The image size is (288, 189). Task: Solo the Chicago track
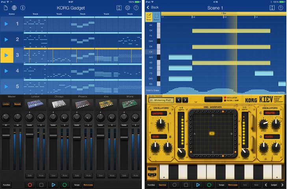(x=53, y=176)
